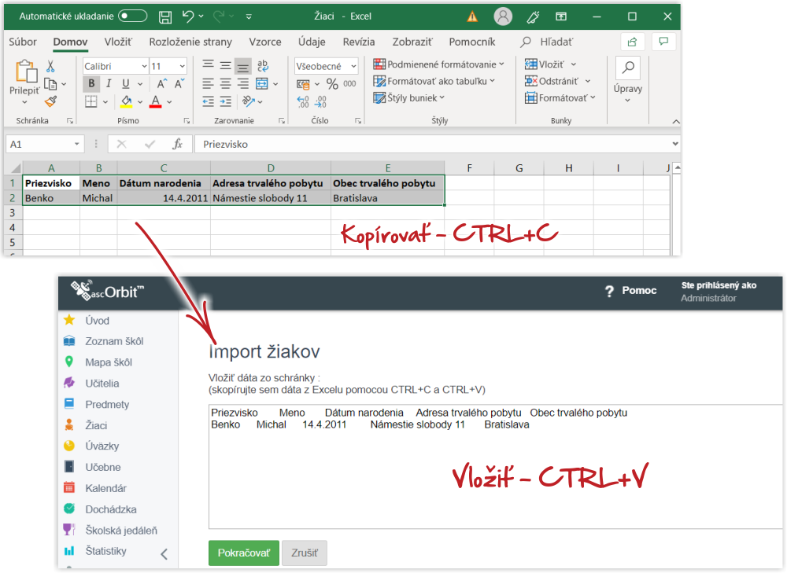Viewport: 787px width, 573px height.
Task: Click the merge and center icon
Action: [x=262, y=84]
